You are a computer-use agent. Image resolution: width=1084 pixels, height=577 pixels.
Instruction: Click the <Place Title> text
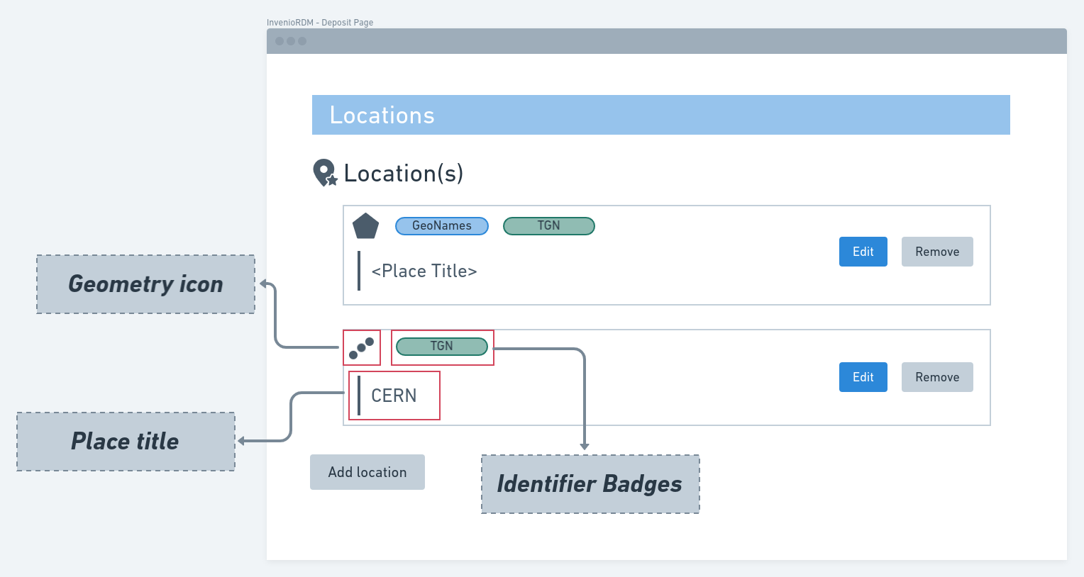click(424, 271)
